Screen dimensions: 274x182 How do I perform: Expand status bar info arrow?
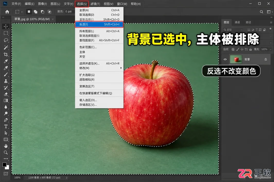tap(66, 178)
